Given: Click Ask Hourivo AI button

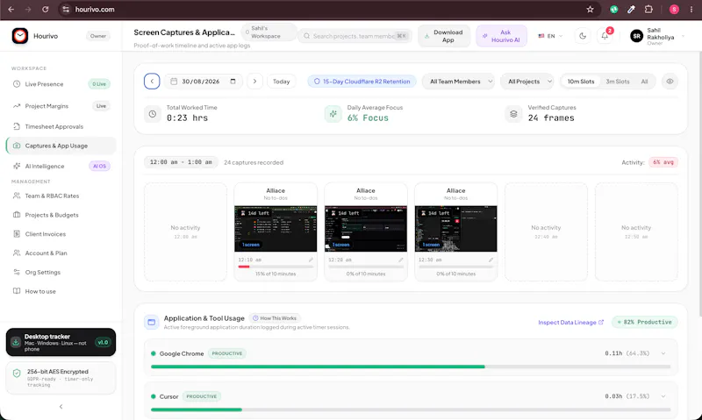Looking at the screenshot, I should click(501, 36).
